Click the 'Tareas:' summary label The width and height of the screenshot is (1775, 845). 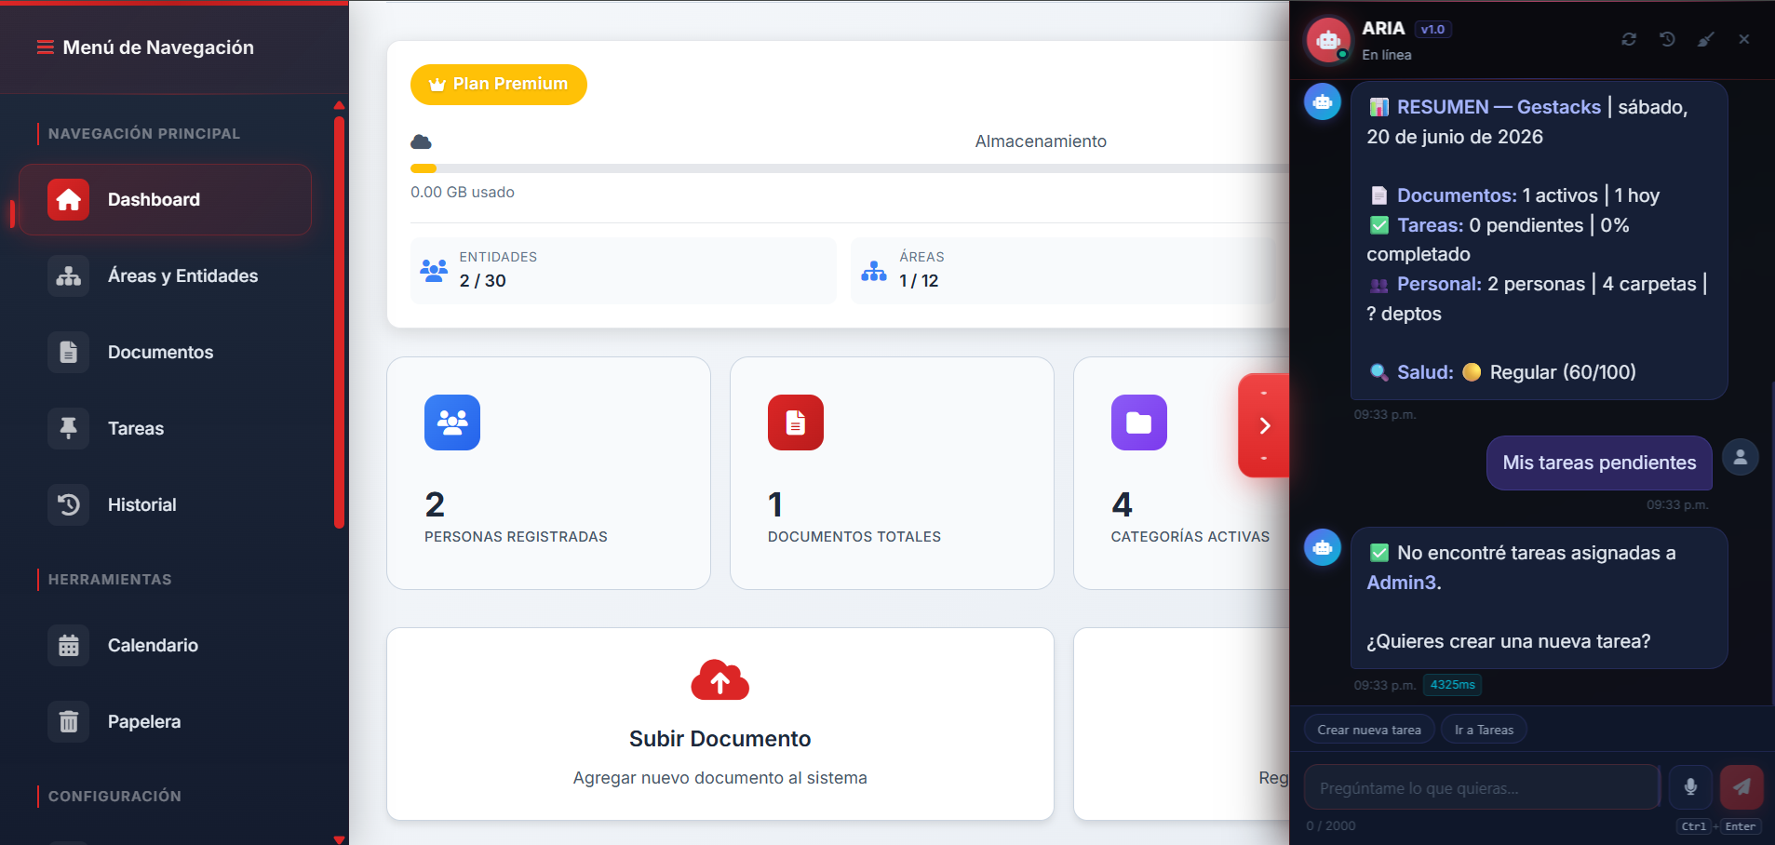[x=1430, y=225]
